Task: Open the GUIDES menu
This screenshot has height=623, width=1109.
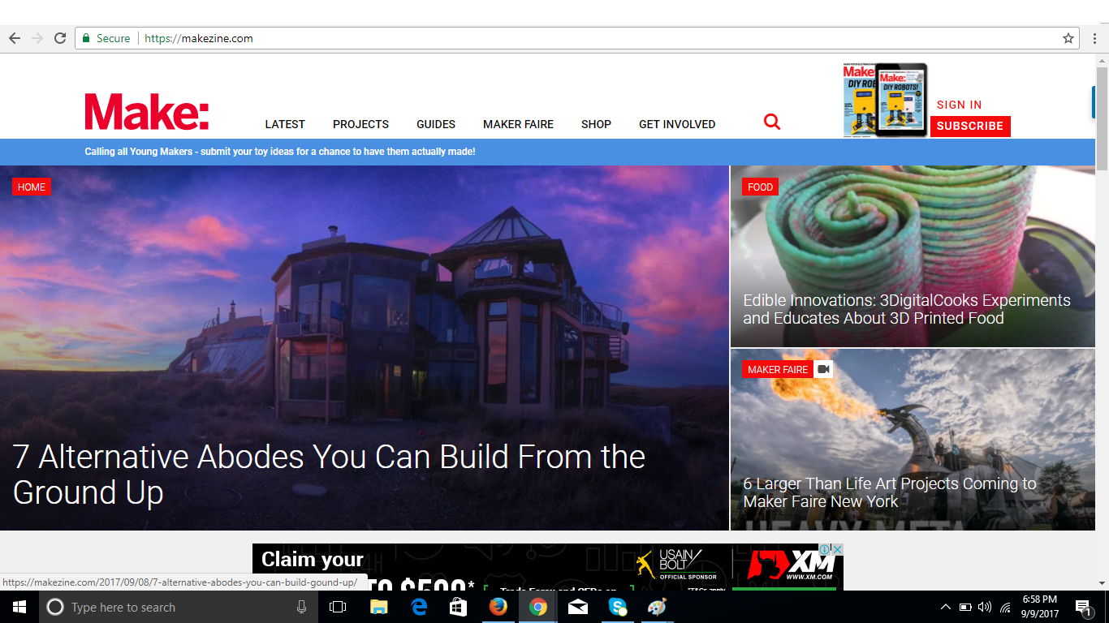Action: [x=436, y=124]
